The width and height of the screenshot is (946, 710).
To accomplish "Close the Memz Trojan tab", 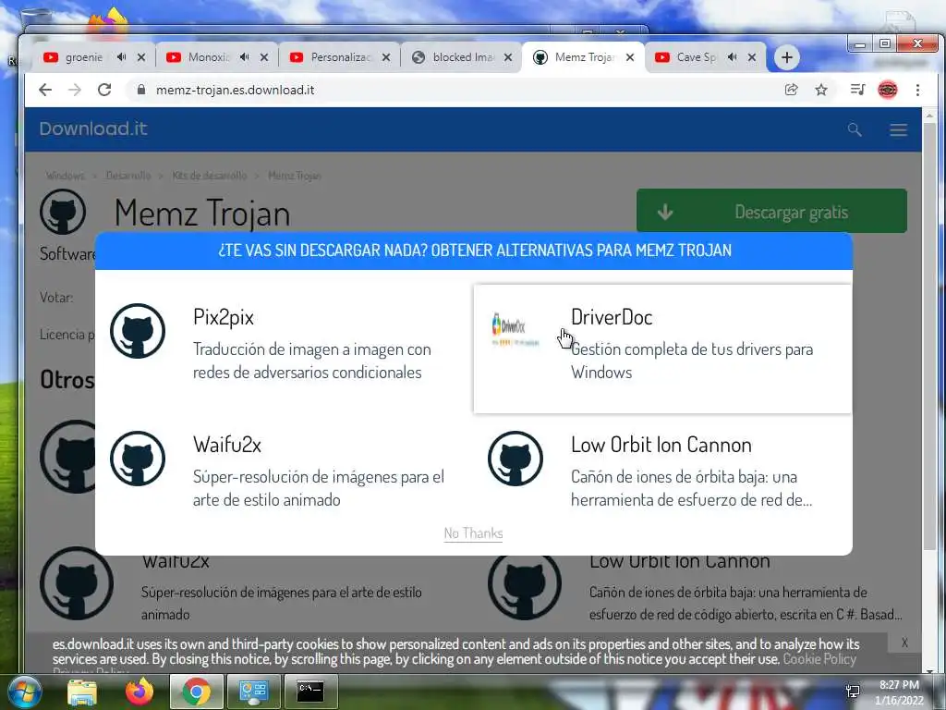I will [x=630, y=57].
